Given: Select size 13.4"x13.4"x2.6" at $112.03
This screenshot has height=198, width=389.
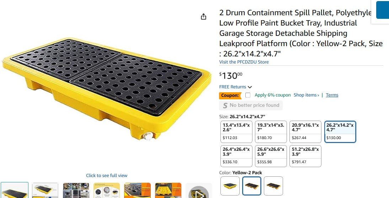Looking at the screenshot, I should pos(236,131).
